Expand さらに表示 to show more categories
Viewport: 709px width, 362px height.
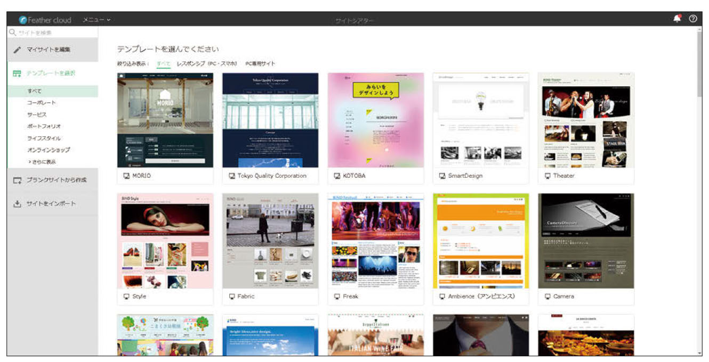pyautogui.click(x=42, y=162)
